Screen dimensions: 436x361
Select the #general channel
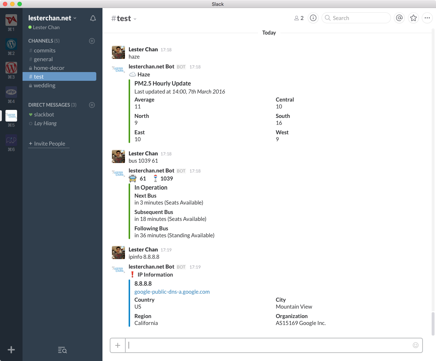pyautogui.click(x=43, y=59)
